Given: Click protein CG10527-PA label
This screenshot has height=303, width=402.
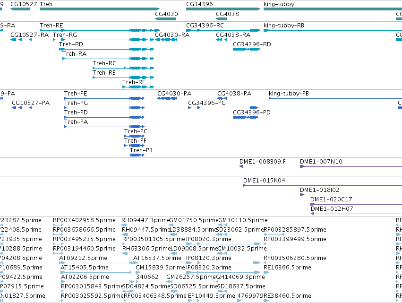Looking at the screenshot, I should click(x=31, y=103).
